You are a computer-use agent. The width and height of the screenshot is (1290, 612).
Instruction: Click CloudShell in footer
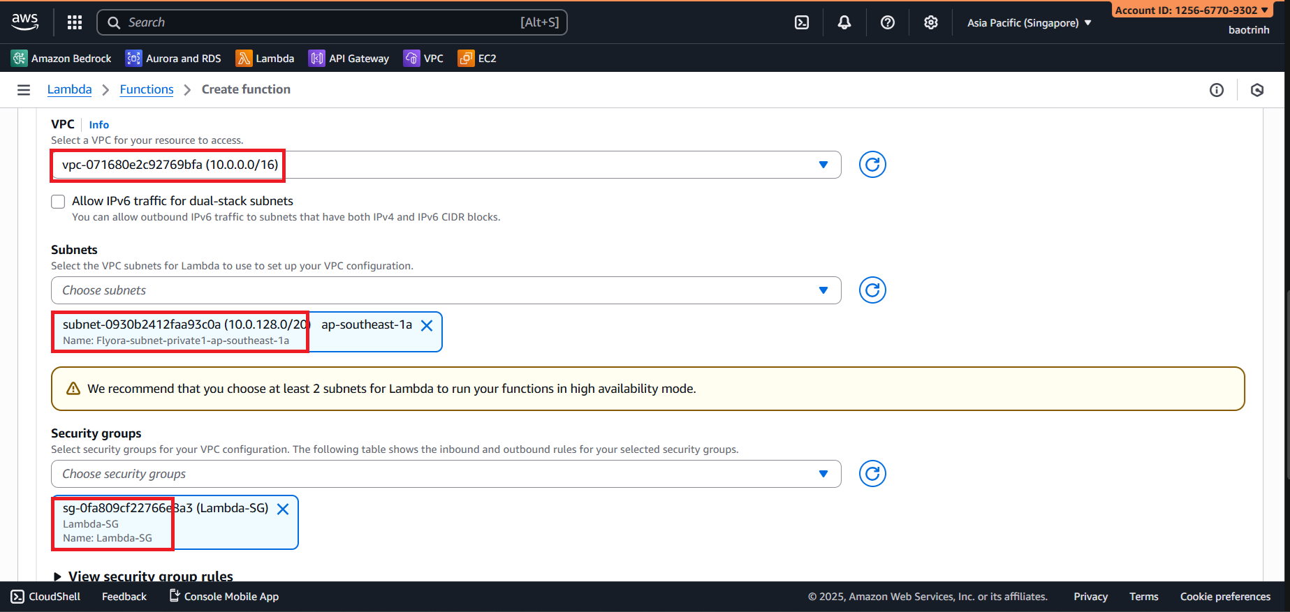(x=46, y=597)
